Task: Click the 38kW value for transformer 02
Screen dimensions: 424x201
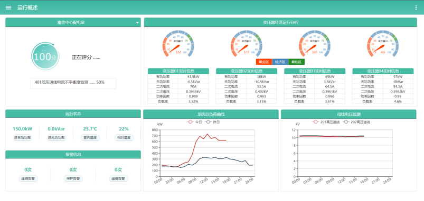Action: (x=261, y=76)
